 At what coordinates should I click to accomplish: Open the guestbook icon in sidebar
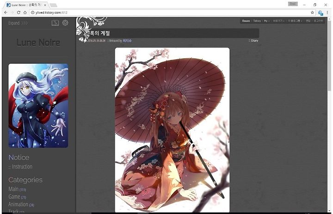(55, 23)
